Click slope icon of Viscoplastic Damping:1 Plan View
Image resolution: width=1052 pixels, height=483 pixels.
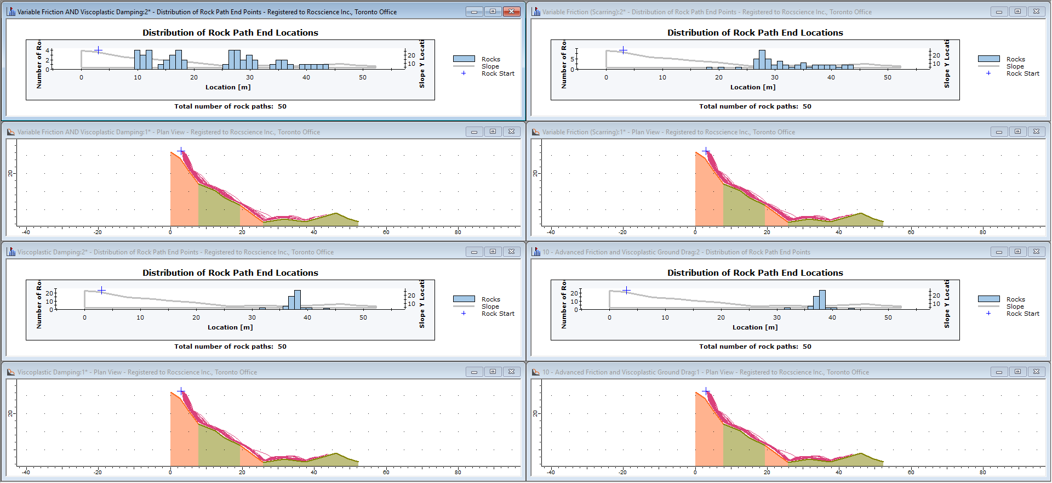[x=11, y=372]
